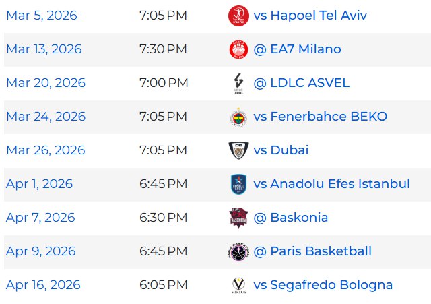
Task: Follow the @ Paris Basketball link
Action: coord(312,251)
